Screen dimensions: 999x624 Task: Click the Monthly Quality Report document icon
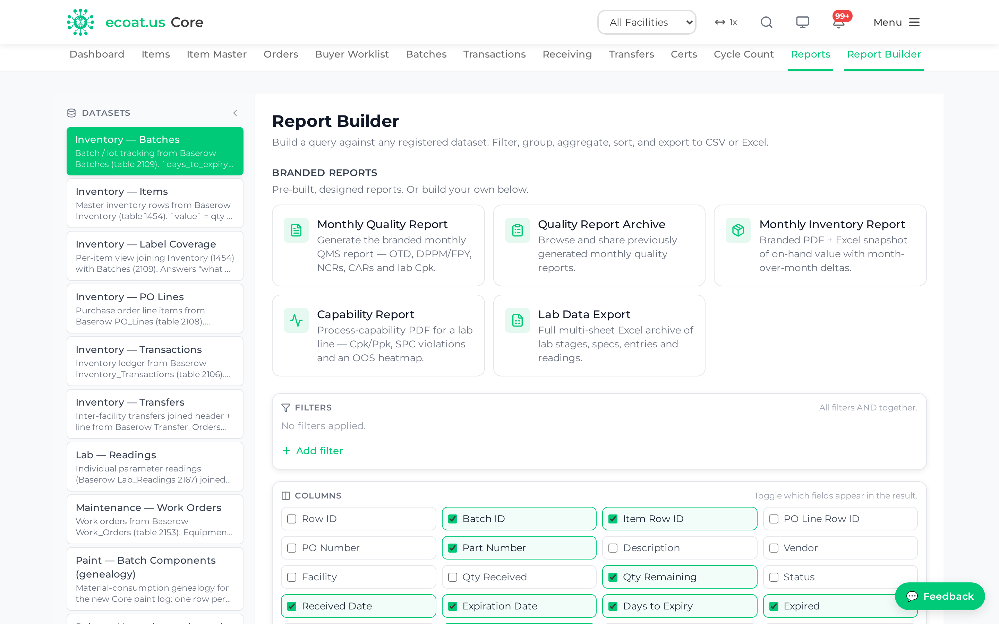click(296, 230)
